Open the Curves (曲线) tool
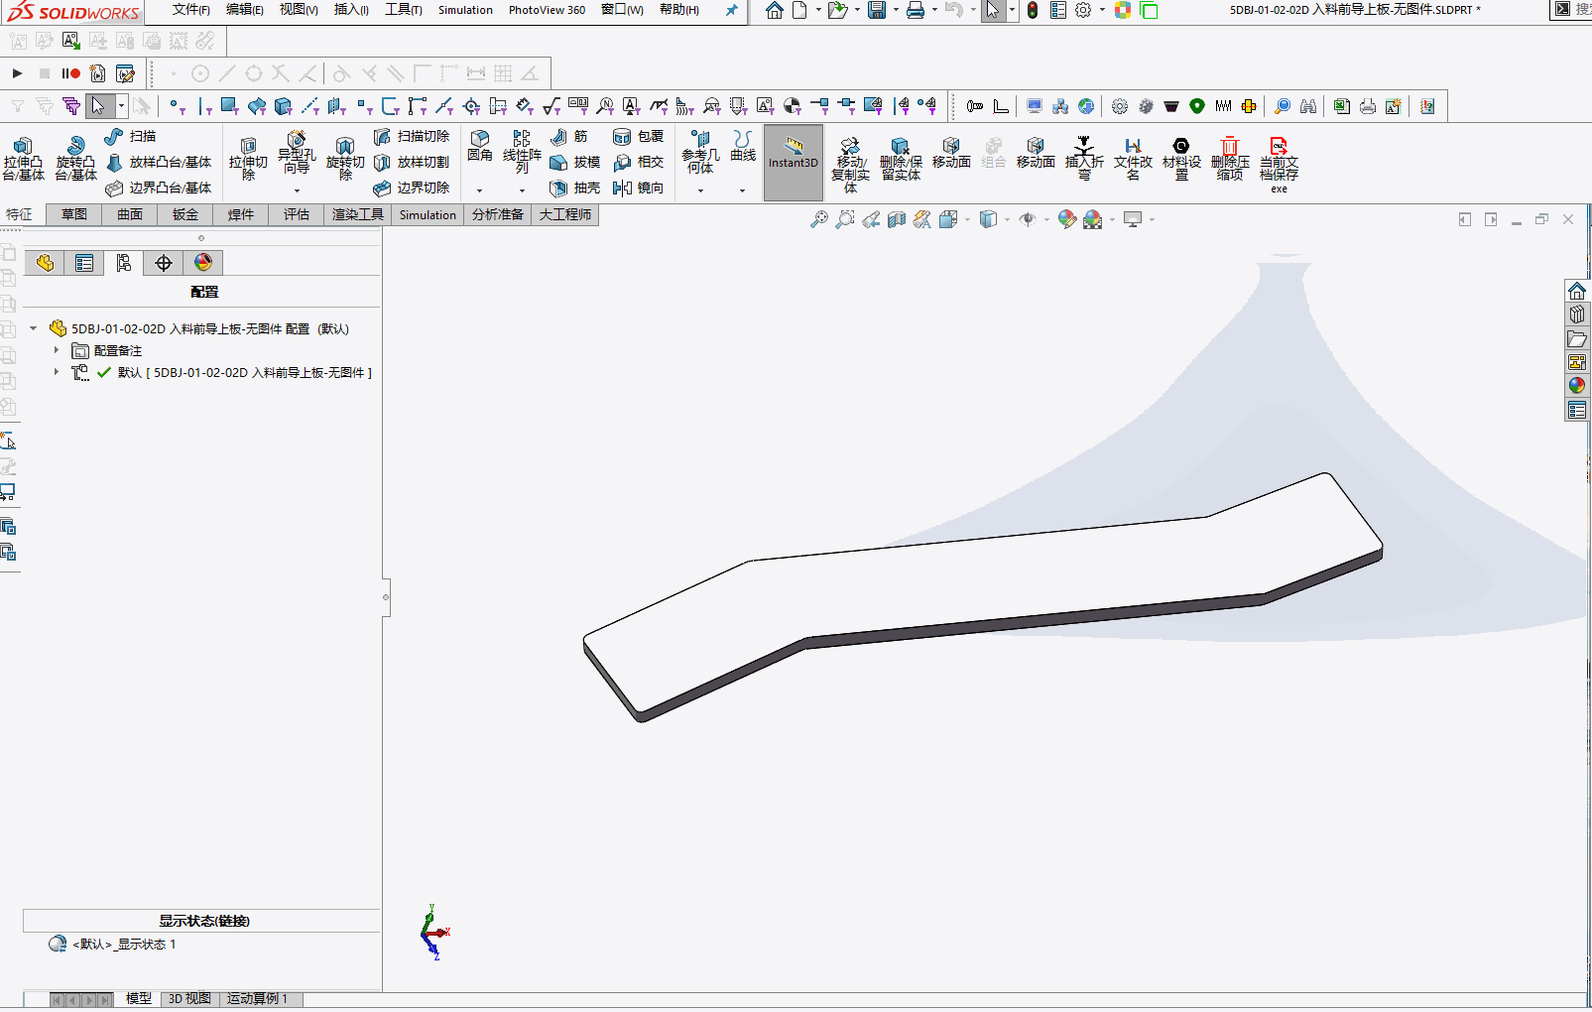This screenshot has width=1592, height=1012. pos(743,145)
